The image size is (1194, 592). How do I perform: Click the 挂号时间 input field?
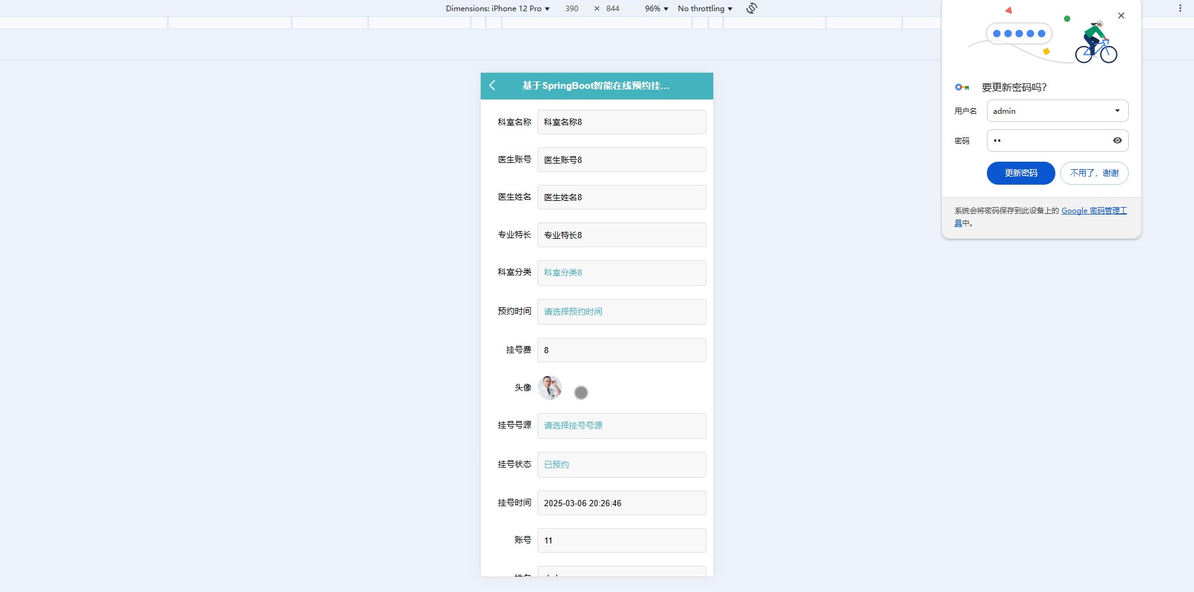tap(622, 503)
